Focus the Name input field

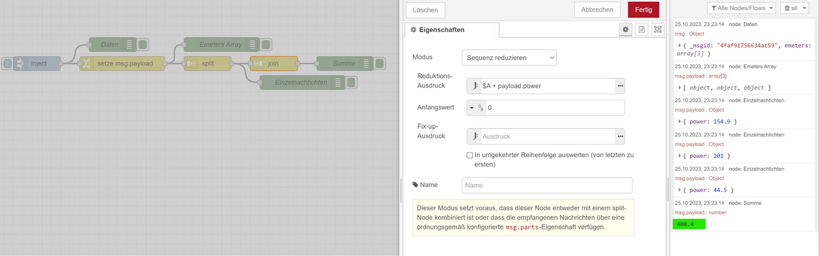point(547,185)
